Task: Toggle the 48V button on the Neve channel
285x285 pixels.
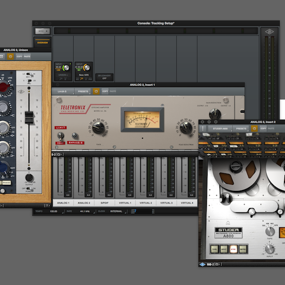Action: [77, 79]
